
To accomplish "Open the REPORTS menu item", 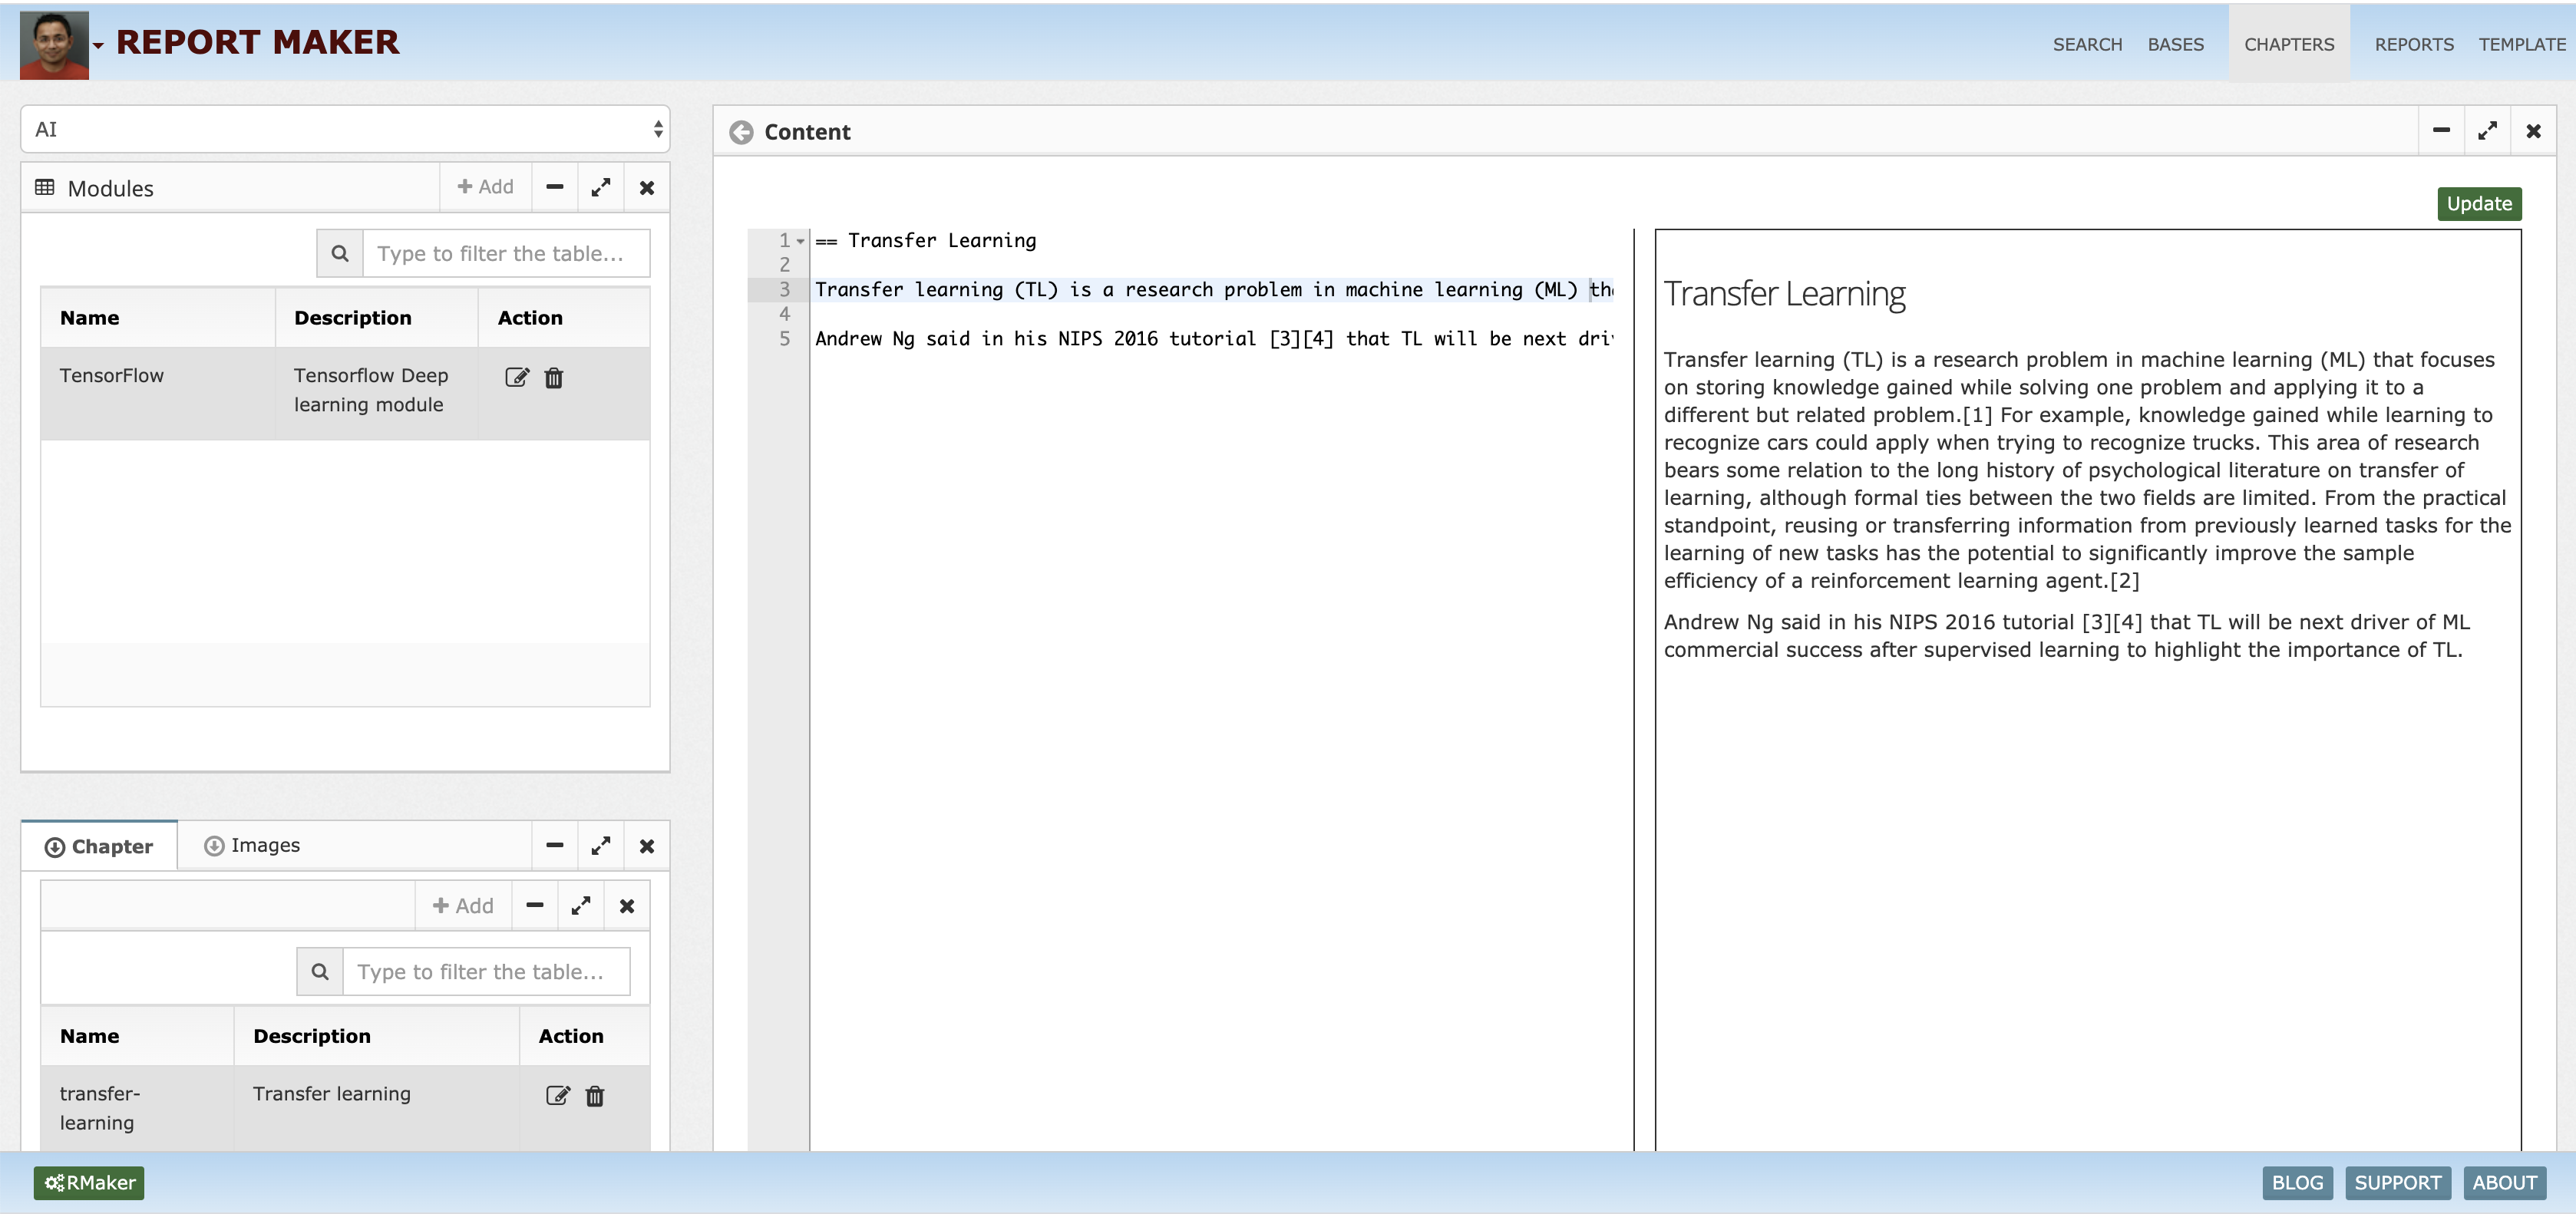I will click(x=2413, y=45).
